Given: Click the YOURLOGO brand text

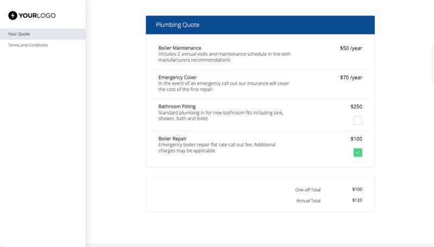Looking at the screenshot, I should (x=37, y=16).
